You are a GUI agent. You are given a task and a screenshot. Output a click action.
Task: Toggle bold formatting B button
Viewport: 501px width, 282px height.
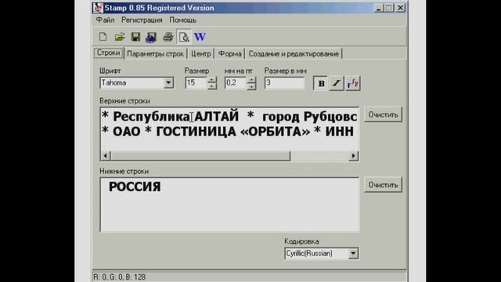(321, 83)
